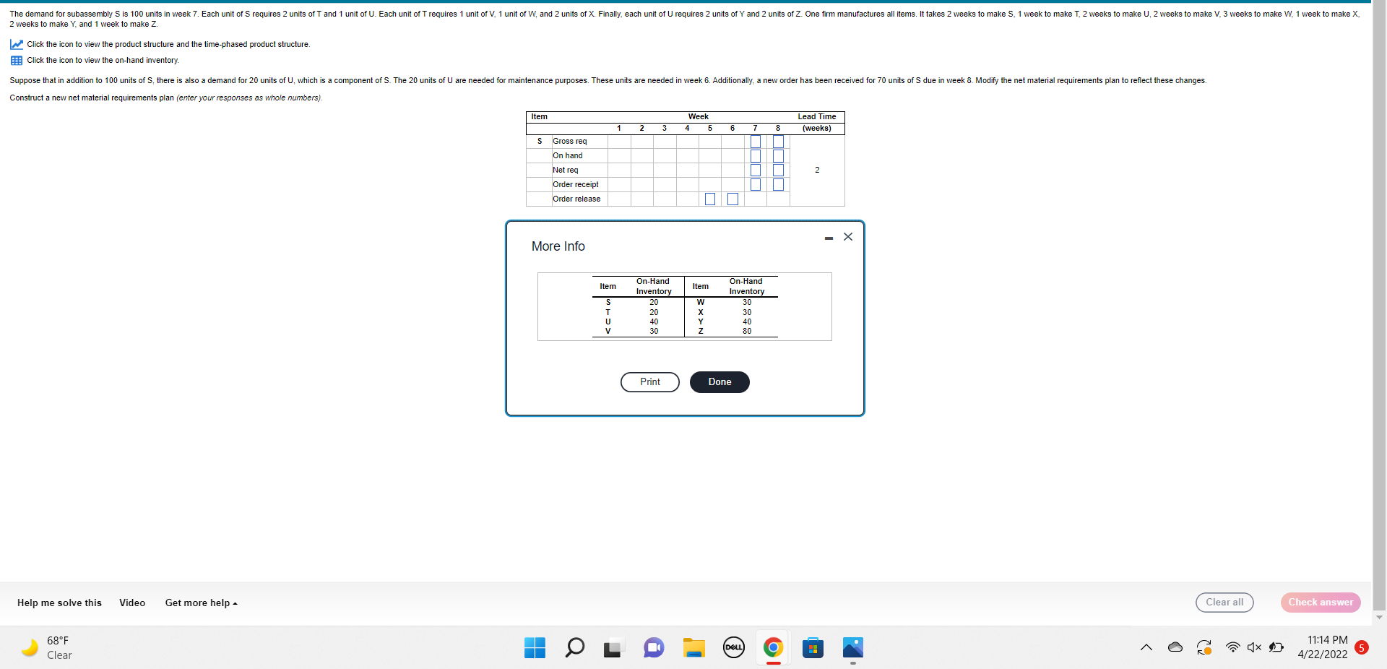The width and height of the screenshot is (1387, 669).
Task: Open the Video help option
Action: pyautogui.click(x=131, y=603)
